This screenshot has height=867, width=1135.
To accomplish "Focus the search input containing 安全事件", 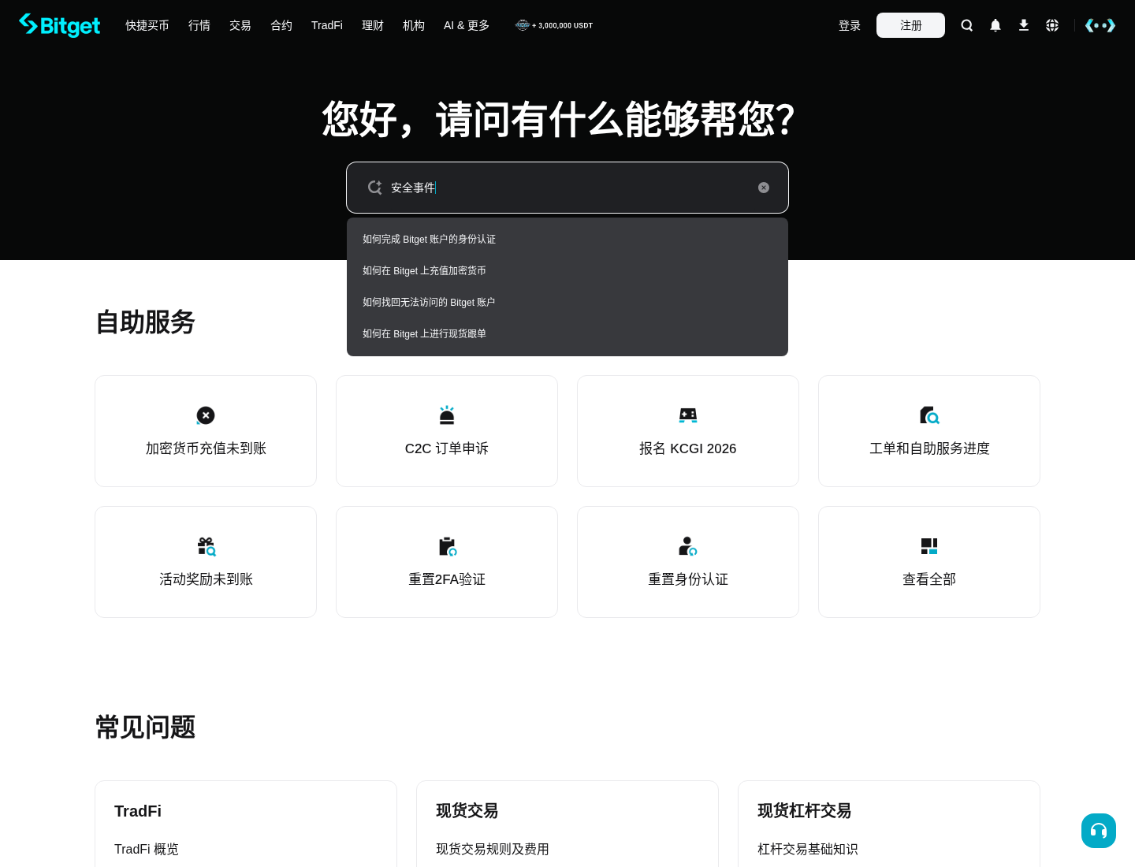I will 567,188.
